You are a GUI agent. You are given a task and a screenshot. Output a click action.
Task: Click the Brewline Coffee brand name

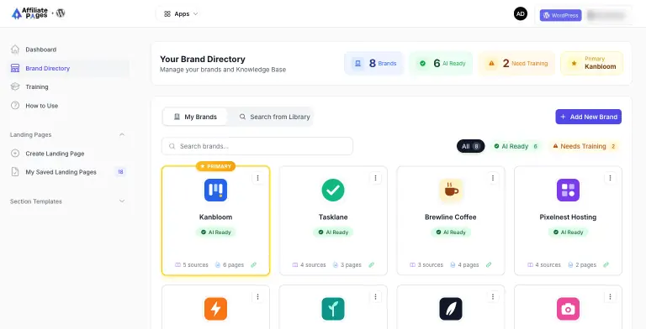click(x=451, y=217)
